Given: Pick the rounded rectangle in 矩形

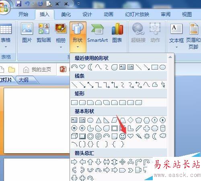Looking at the screenshot, I should click(x=82, y=103).
